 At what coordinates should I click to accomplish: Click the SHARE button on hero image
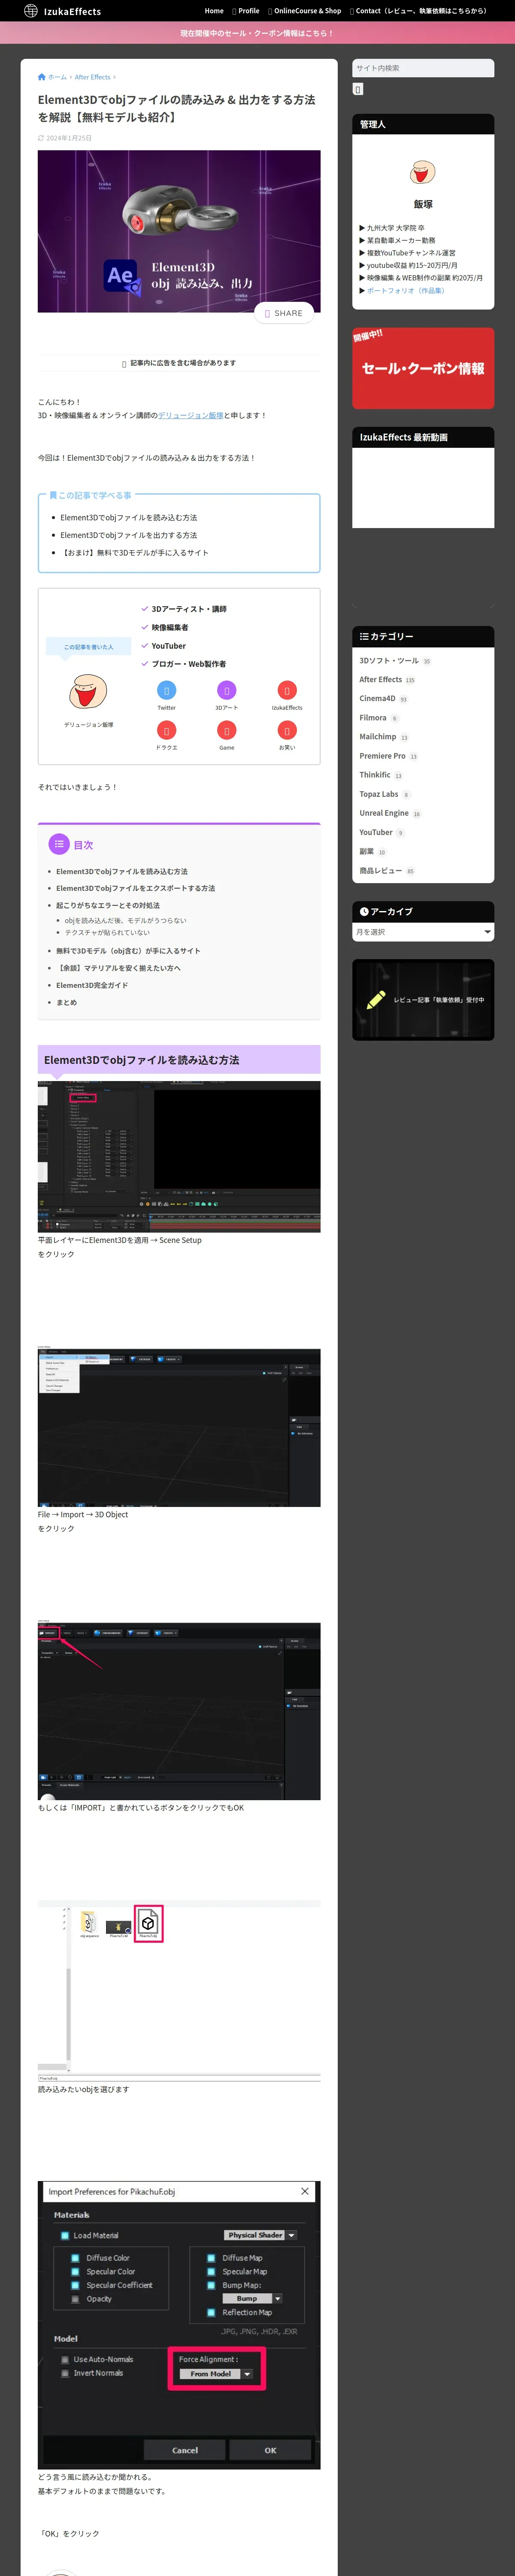tap(284, 313)
